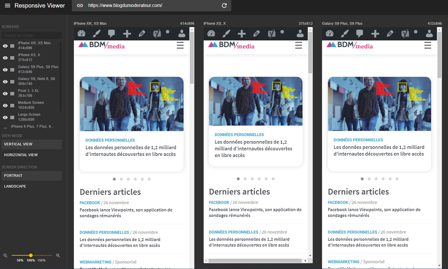Click the user profile icon on iPhone XR toolbar
448x269 pixels.
pos(182,33)
